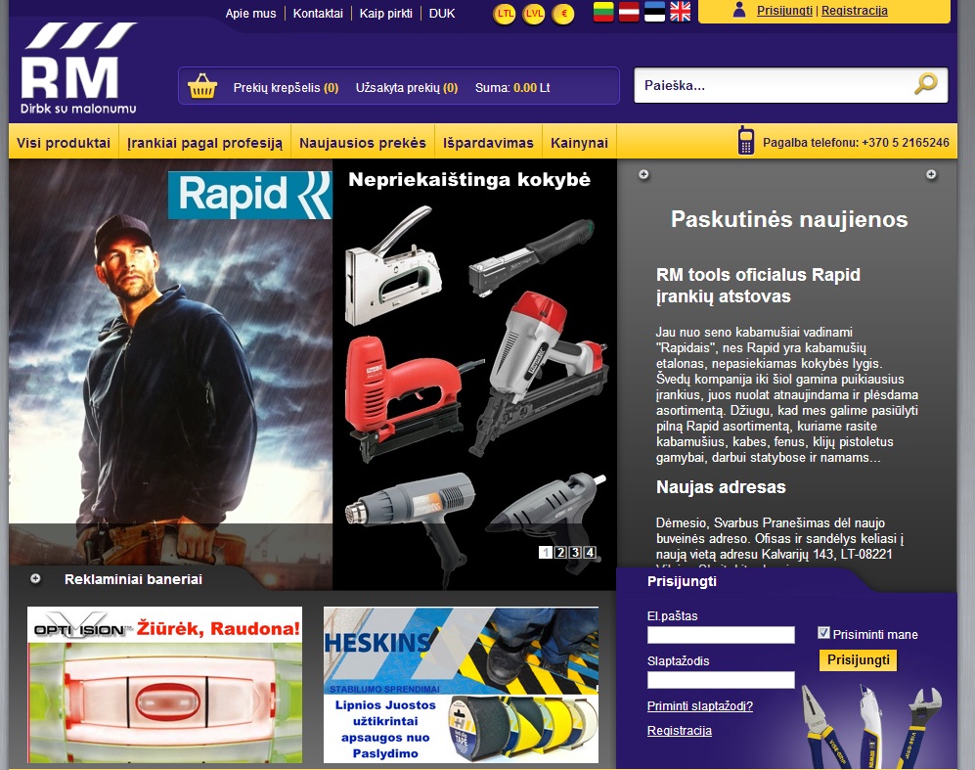This screenshot has width=975, height=770.
Task: Go to banner slide 4
Action: coord(590,553)
